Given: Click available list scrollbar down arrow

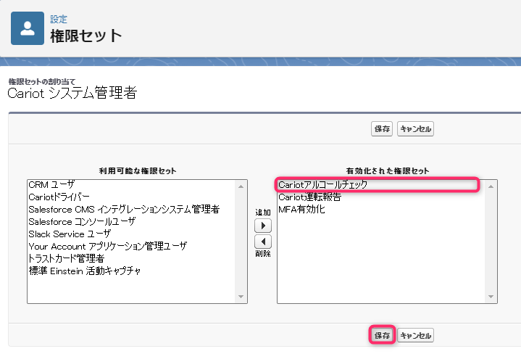Looking at the screenshot, I should click(241, 297).
